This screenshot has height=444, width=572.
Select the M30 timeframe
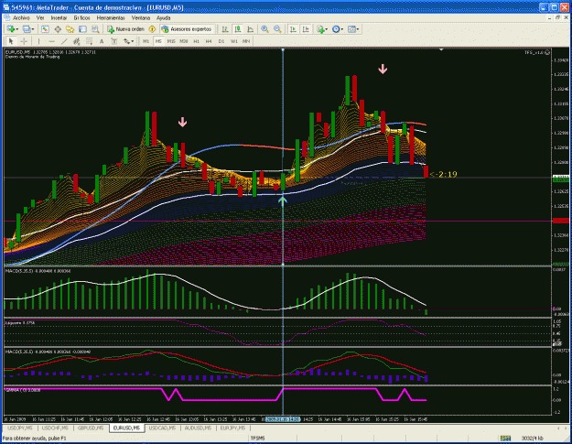point(183,41)
